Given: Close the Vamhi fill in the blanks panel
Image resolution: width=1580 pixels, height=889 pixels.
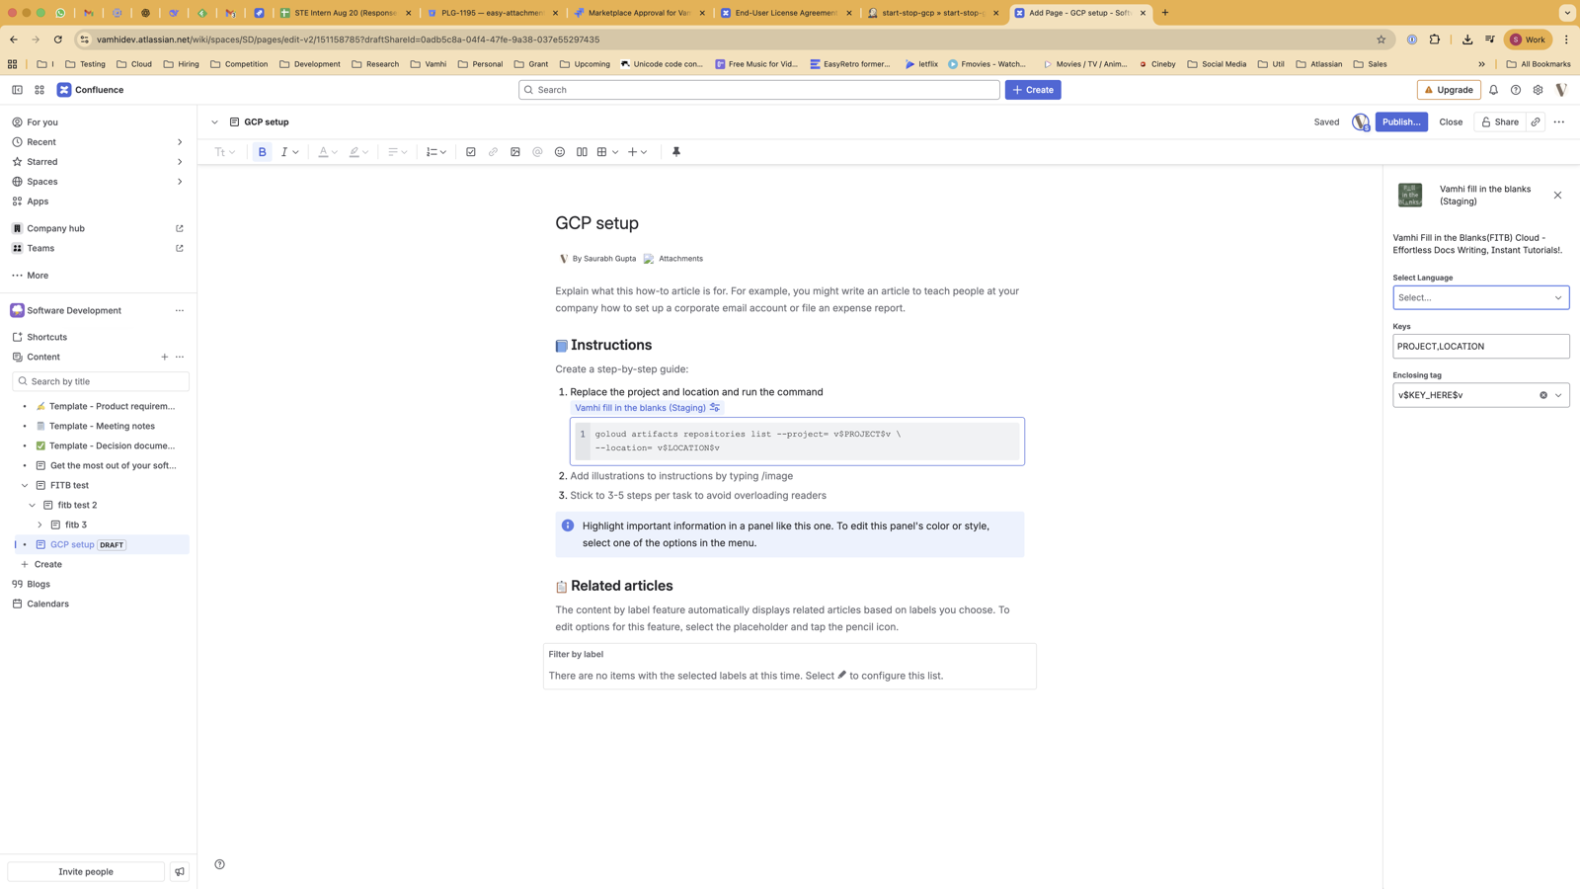Looking at the screenshot, I should tap(1557, 196).
